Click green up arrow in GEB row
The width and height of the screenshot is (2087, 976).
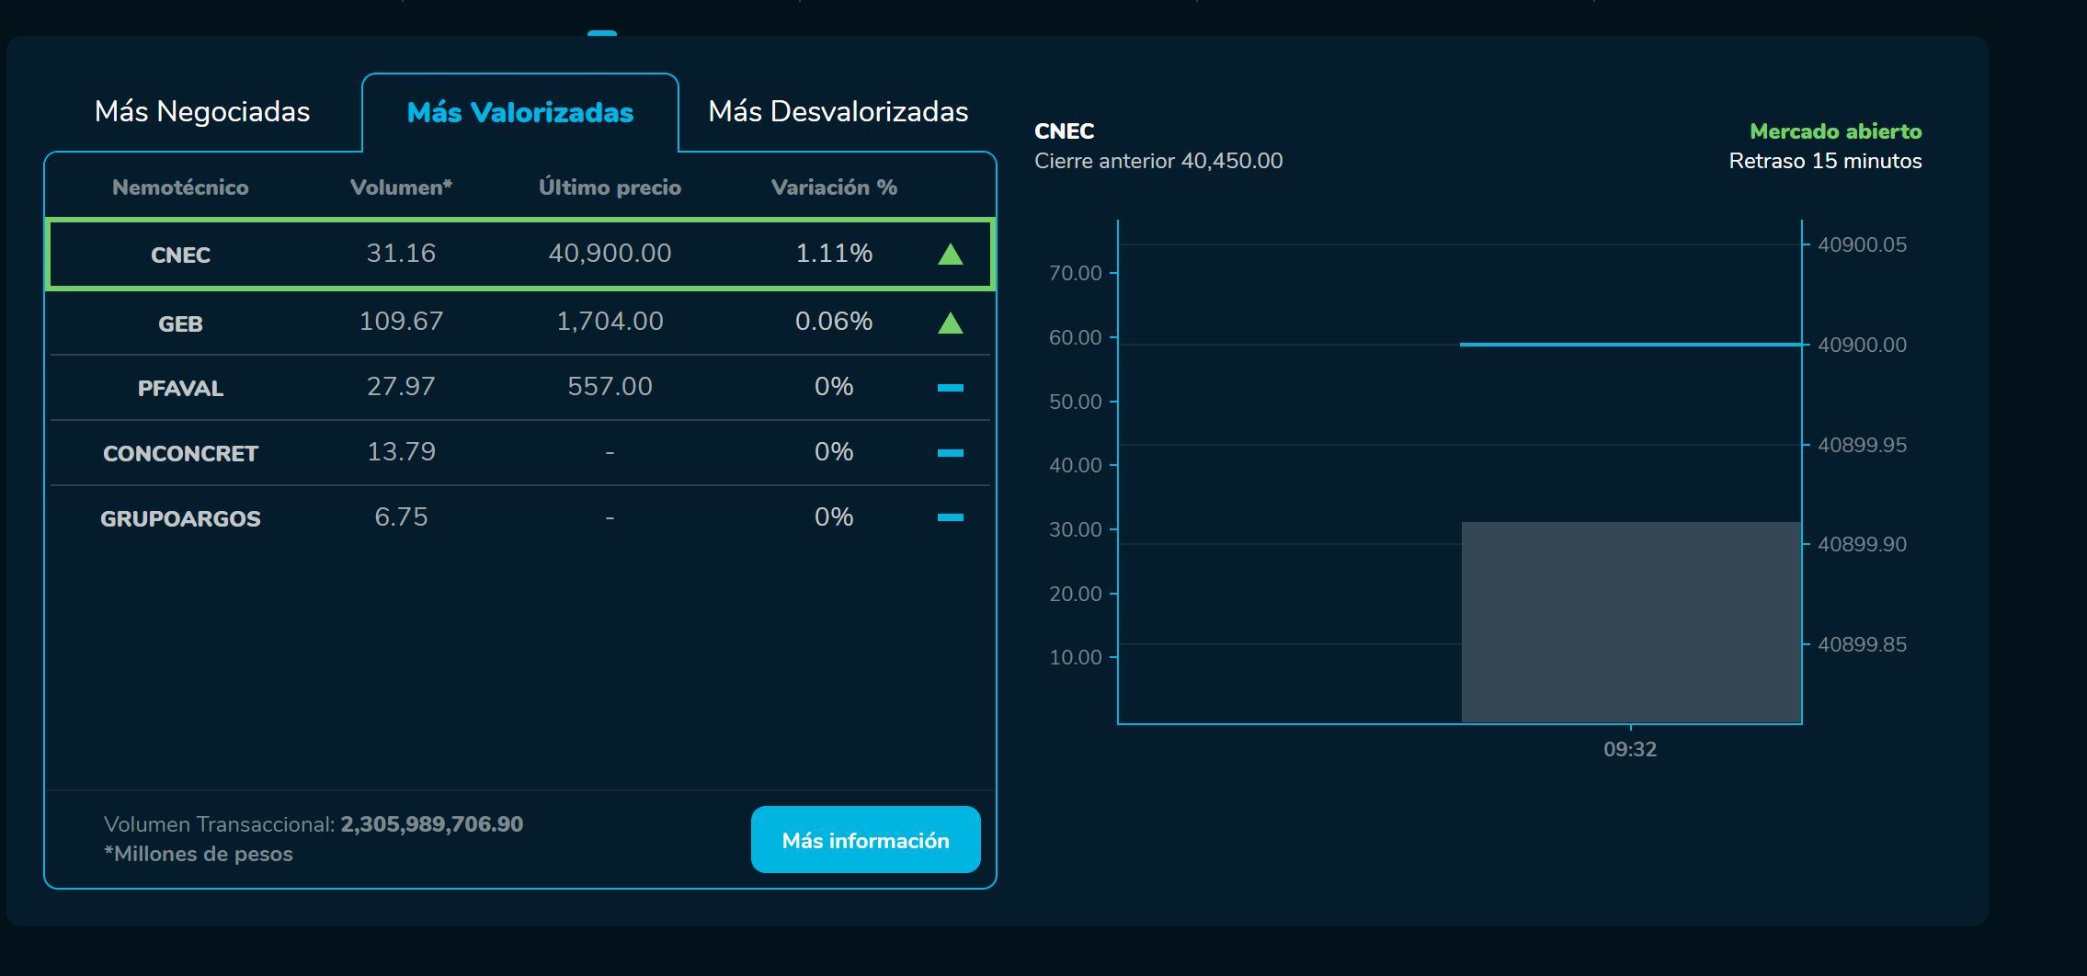tap(950, 323)
